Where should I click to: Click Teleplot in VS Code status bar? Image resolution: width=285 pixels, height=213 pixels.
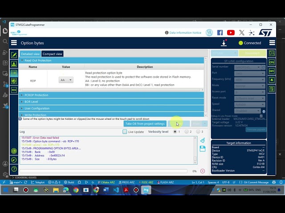[x=38, y=182]
